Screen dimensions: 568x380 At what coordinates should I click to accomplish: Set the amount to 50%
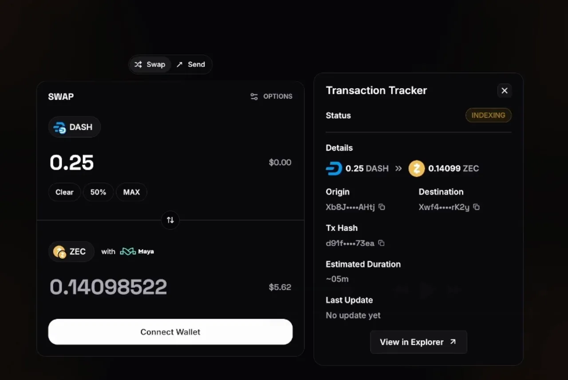click(x=98, y=192)
